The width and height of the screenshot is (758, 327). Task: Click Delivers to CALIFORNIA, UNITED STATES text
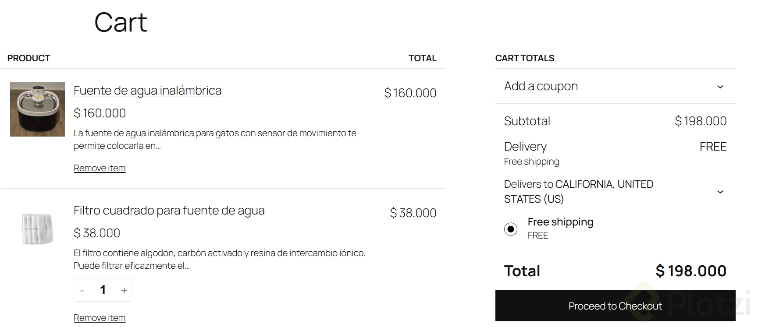point(579,191)
